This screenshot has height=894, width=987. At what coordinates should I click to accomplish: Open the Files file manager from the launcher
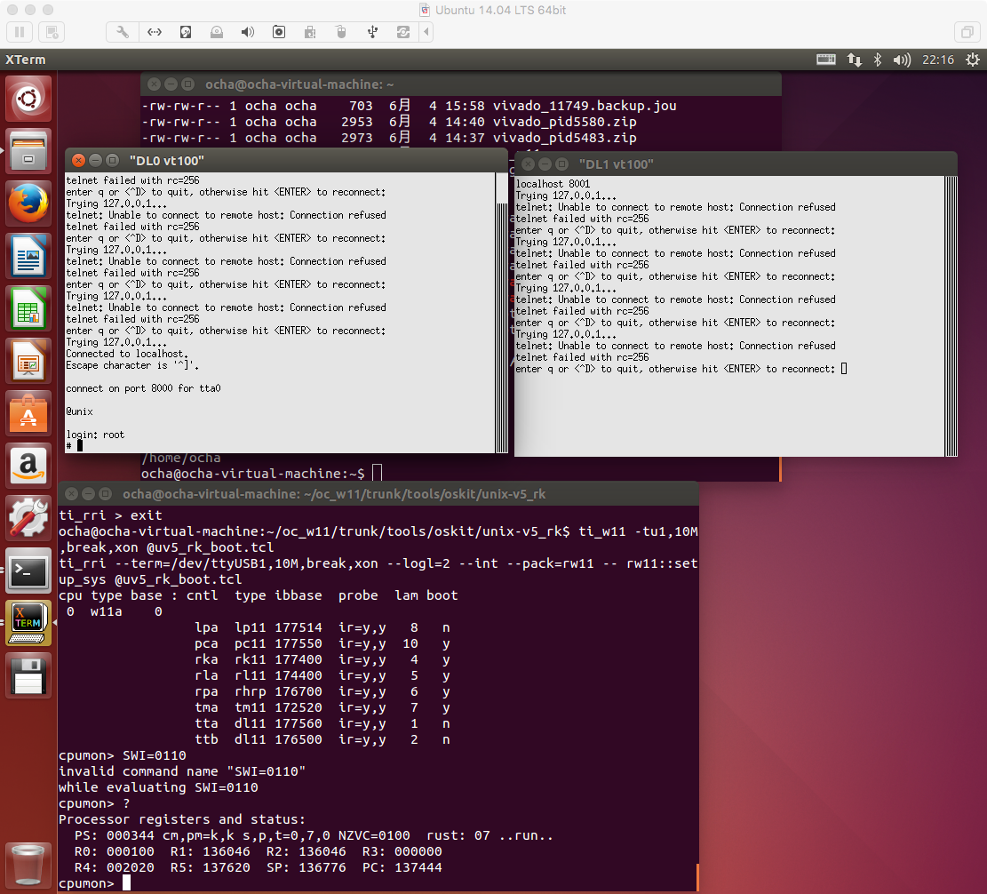pyautogui.click(x=28, y=150)
